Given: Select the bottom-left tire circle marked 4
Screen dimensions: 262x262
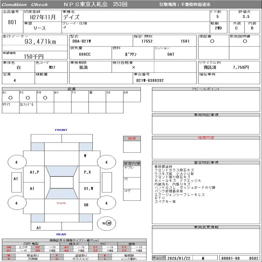Looking at the screenshot, I should pyautogui.click(x=16, y=203).
